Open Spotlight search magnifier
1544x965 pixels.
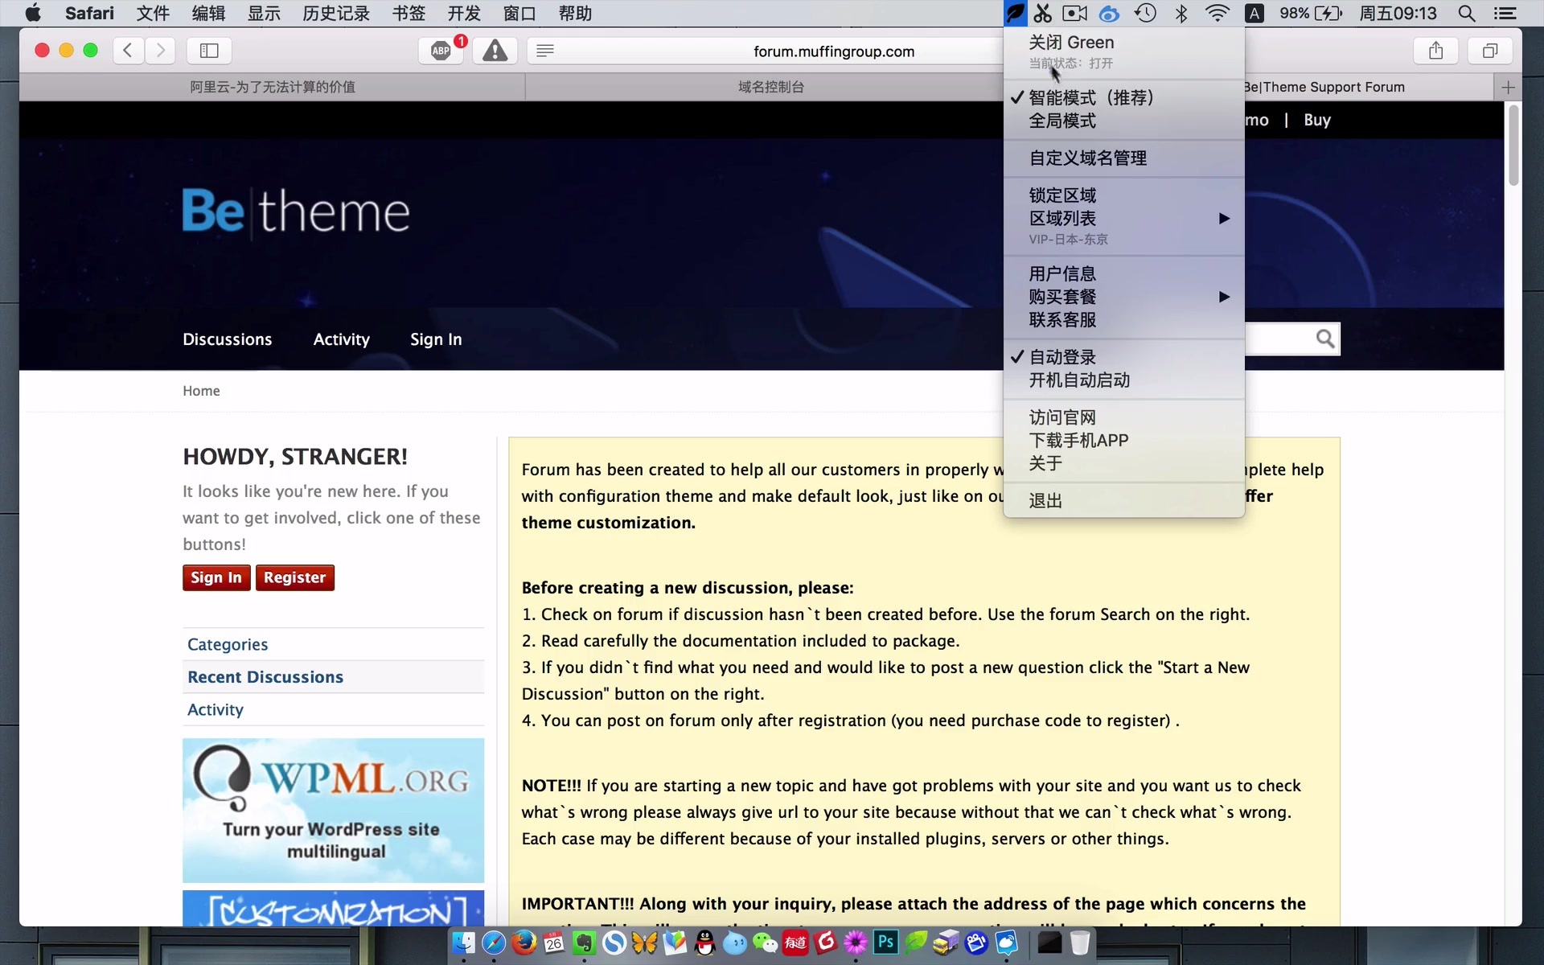[x=1467, y=13]
